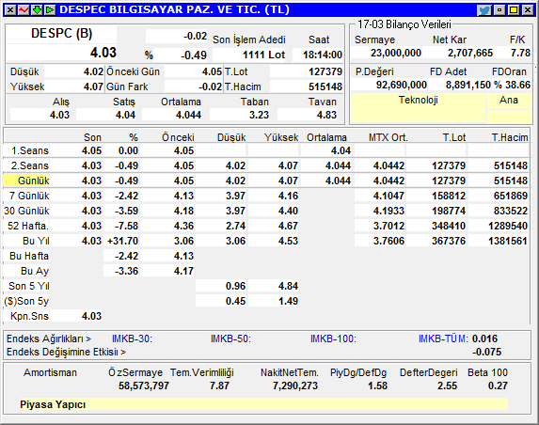The width and height of the screenshot is (539, 425).
Task: Click the red line chart icon
Action: (x=24, y=10)
